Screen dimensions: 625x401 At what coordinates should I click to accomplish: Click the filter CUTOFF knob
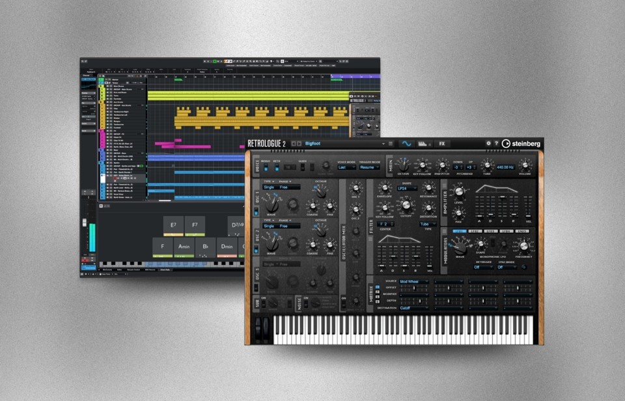click(x=406, y=205)
